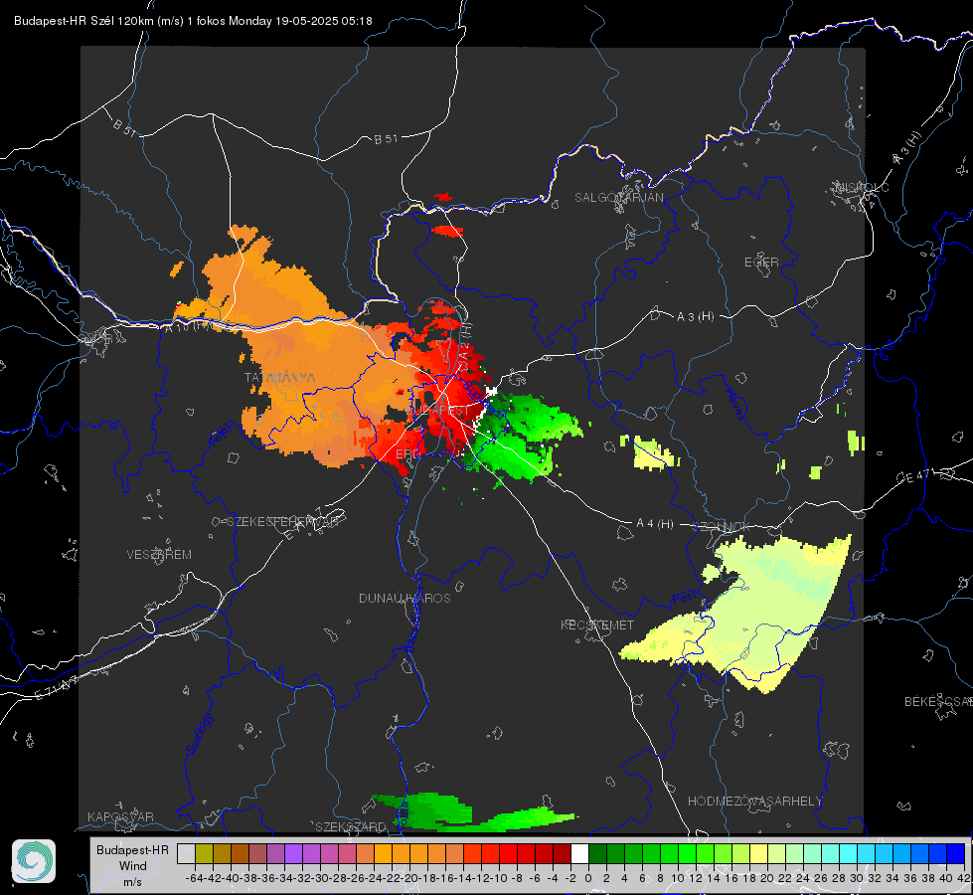This screenshot has width=973, height=895.
Task: Click the KAPOSVAR city label
Action: click(120, 816)
